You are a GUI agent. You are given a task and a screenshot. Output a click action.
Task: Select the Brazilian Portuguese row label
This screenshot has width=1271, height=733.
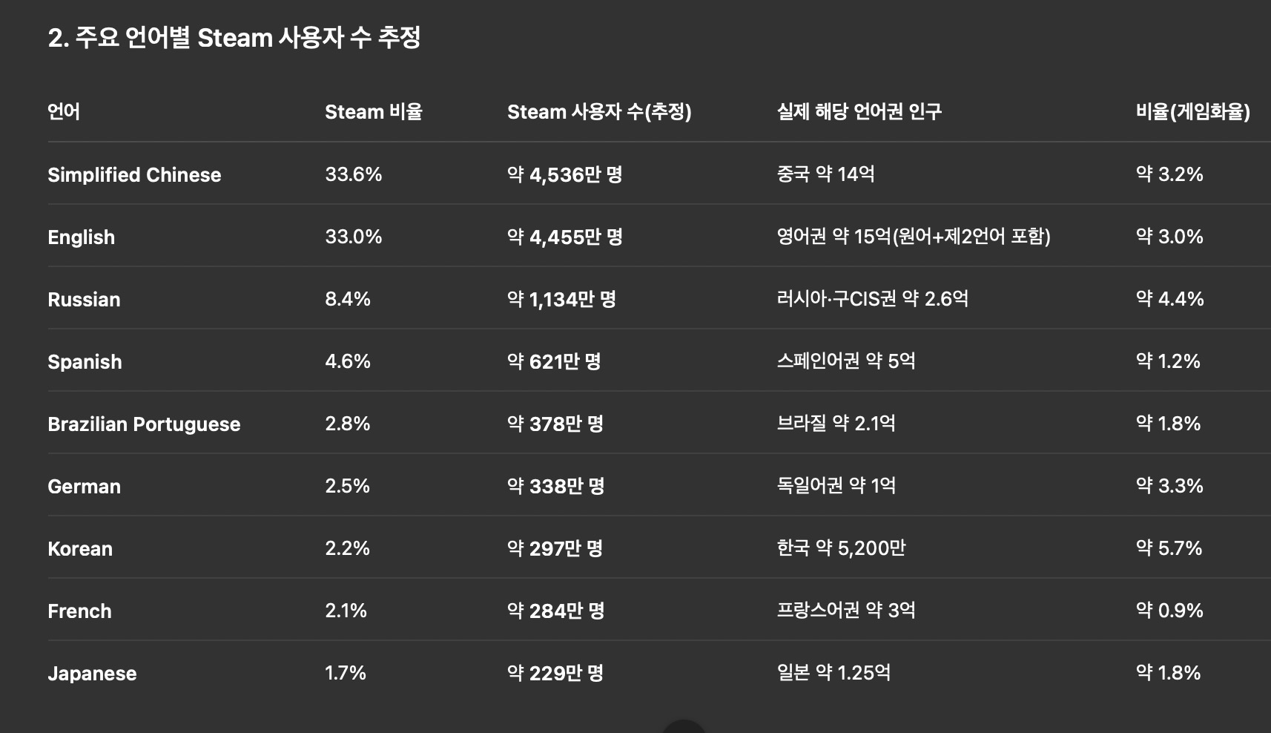[144, 424]
